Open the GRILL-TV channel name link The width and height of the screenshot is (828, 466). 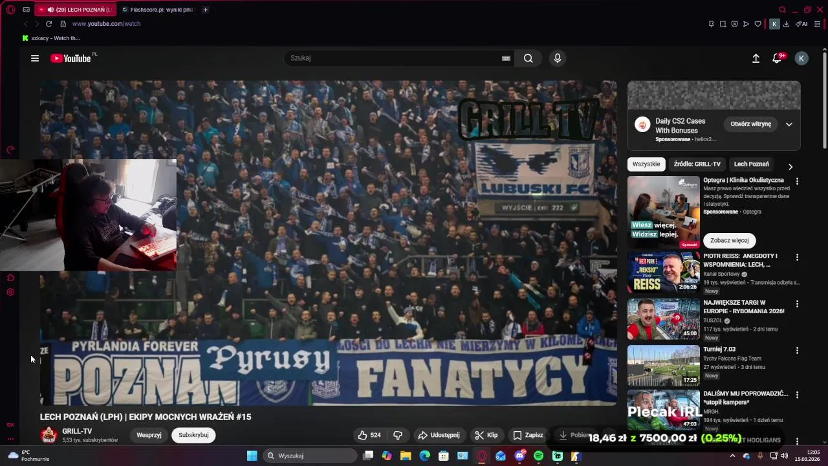coord(77,431)
